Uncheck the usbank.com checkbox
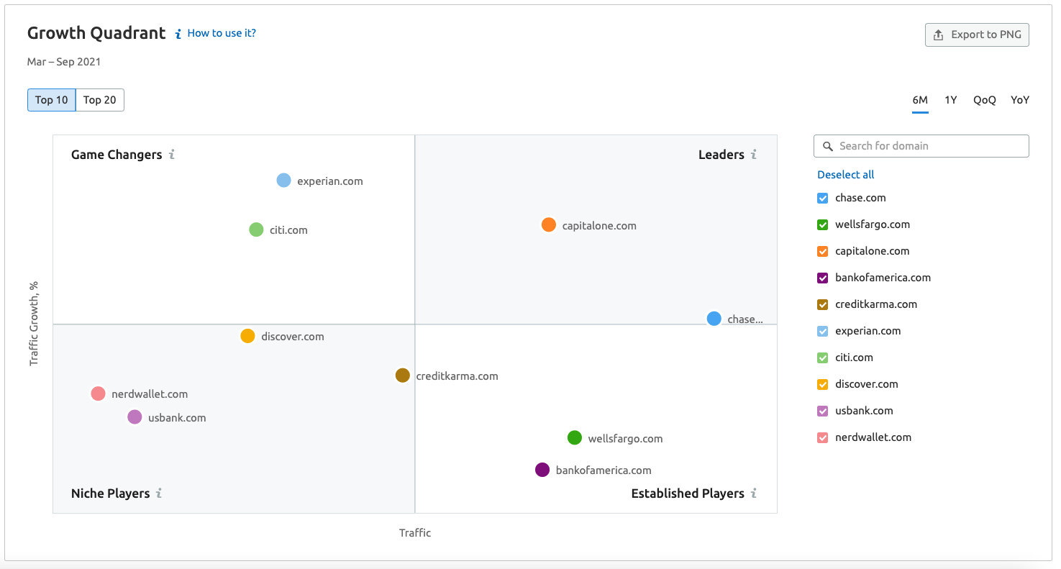This screenshot has height=569, width=1061. [x=823, y=411]
